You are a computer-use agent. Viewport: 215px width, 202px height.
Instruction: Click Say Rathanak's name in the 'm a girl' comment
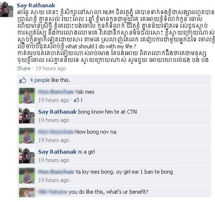click(x=57, y=152)
